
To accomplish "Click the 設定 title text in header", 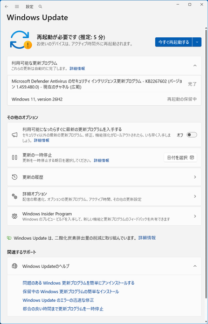I will (x=30, y=6).
